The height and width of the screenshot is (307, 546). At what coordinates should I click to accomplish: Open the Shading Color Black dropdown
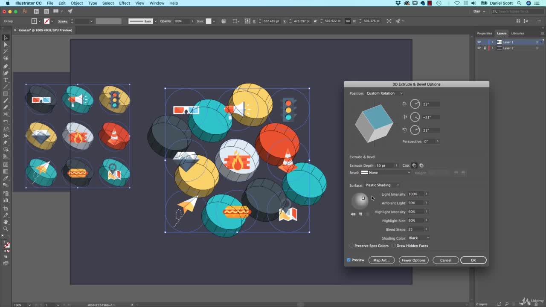pyautogui.click(x=419, y=238)
